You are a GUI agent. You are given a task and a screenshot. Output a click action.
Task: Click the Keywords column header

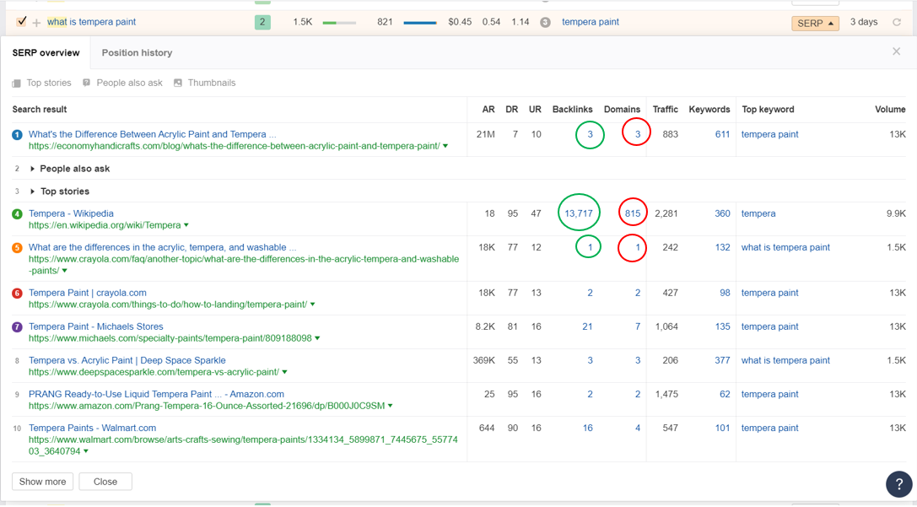[709, 110]
